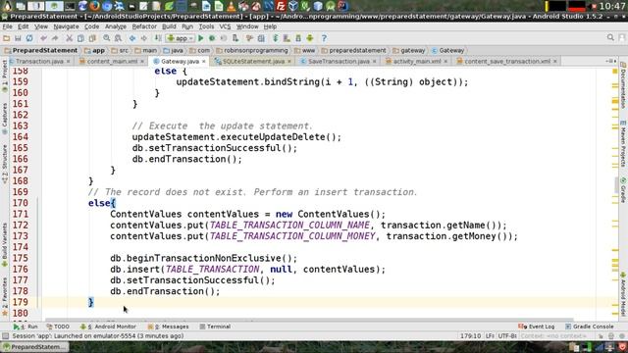Click the java breadcrumb folder

(173, 50)
